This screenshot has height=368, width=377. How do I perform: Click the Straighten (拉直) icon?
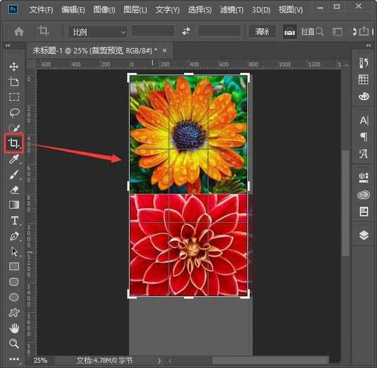(290, 31)
